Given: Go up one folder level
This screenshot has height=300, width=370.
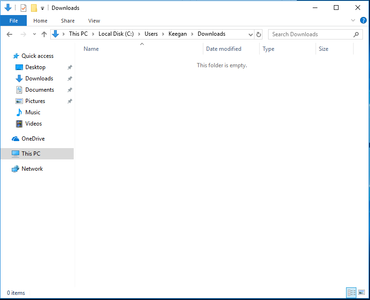Looking at the screenshot, I should 44,34.
